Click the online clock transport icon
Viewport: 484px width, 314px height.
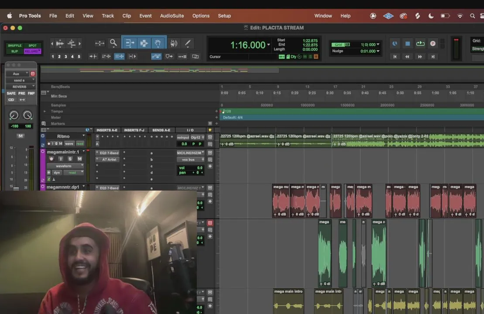click(395, 44)
